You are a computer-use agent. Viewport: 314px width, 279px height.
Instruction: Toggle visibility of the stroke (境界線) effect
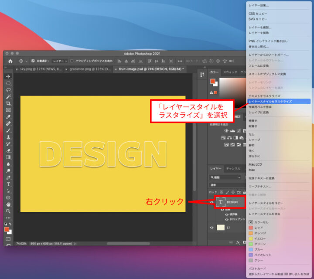pos(227,214)
